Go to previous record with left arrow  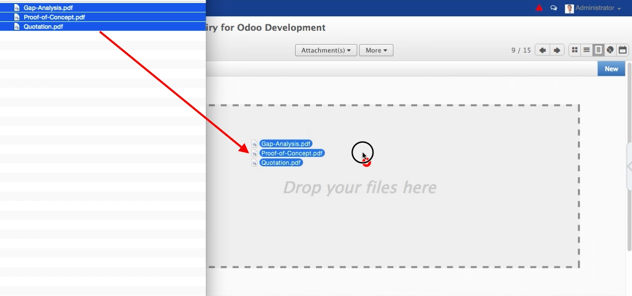[x=542, y=50]
